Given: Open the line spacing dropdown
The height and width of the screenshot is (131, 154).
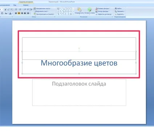Looking at the screenshot, I should (x=31, y=9).
